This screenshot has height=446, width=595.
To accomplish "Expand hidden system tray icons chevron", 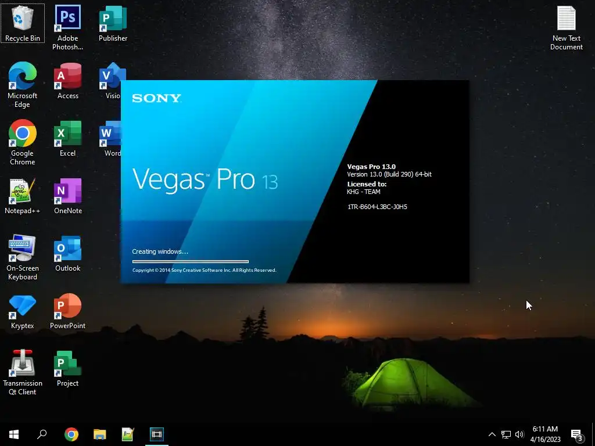I will tap(492, 434).
